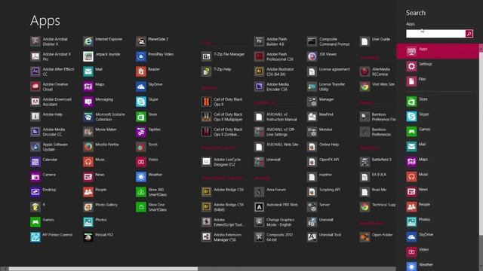The height and width of the screenshot is (271, 483).
Task: Open Calendar app
Action: coord(44,162)
